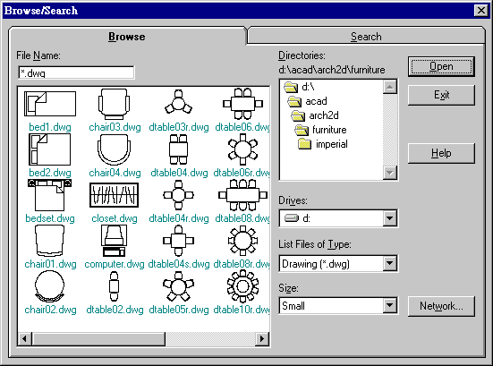Viewport: 493px width, 366px height.
Task: Click the File Name input field
Action: (76, 72)
